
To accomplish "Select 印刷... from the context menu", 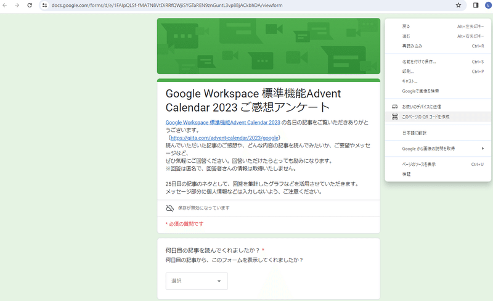I will coord(438,72).
